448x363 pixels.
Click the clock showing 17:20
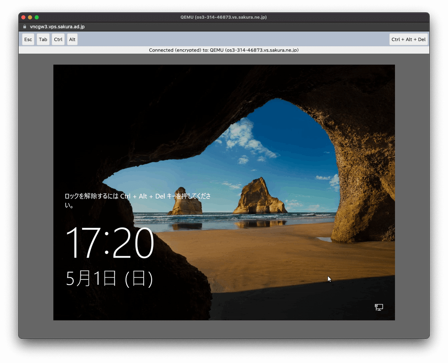110,242
